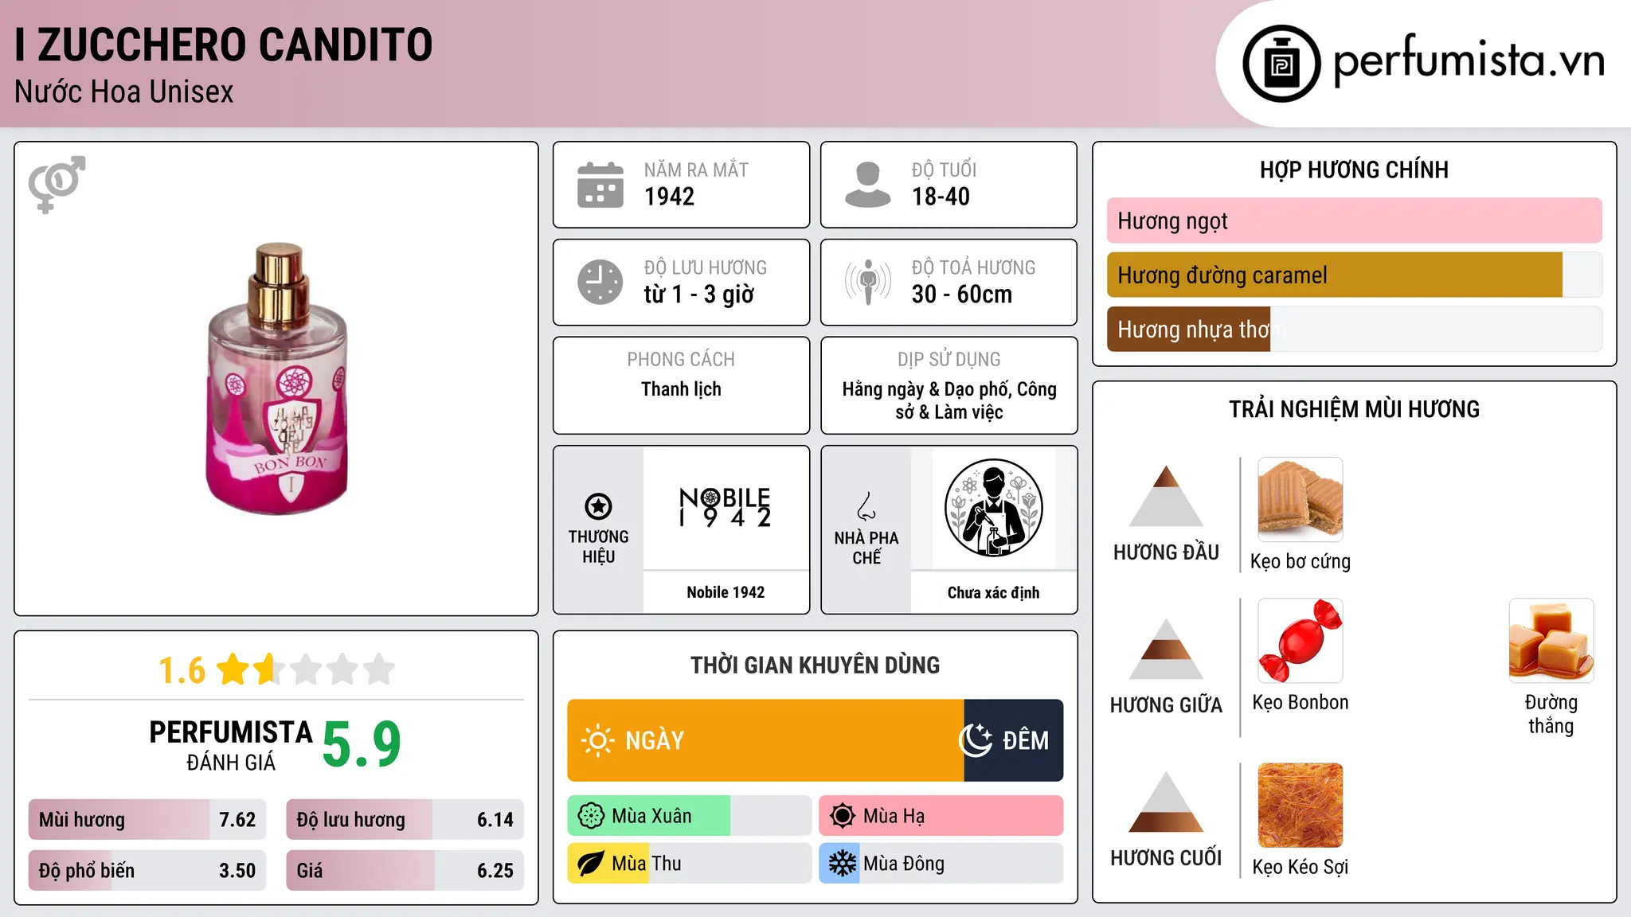This screenshot has height=917, width=1631.
Task: Click the Mùa Xuân season bar
Action: tap(689, 816)
